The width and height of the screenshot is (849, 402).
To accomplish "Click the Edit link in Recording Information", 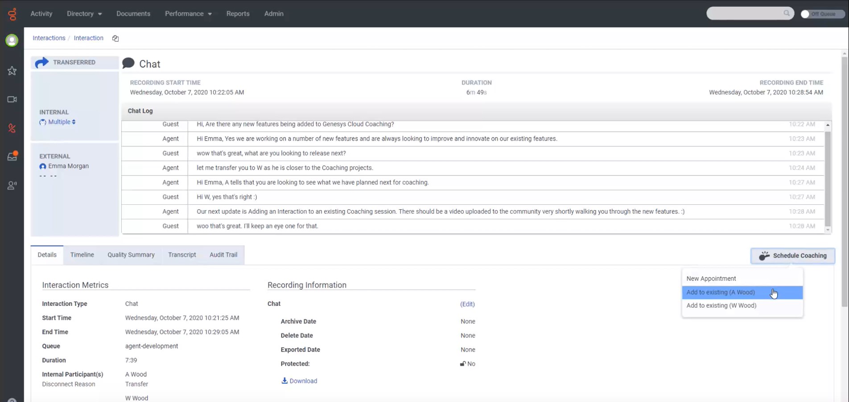I will click(467, 304).
